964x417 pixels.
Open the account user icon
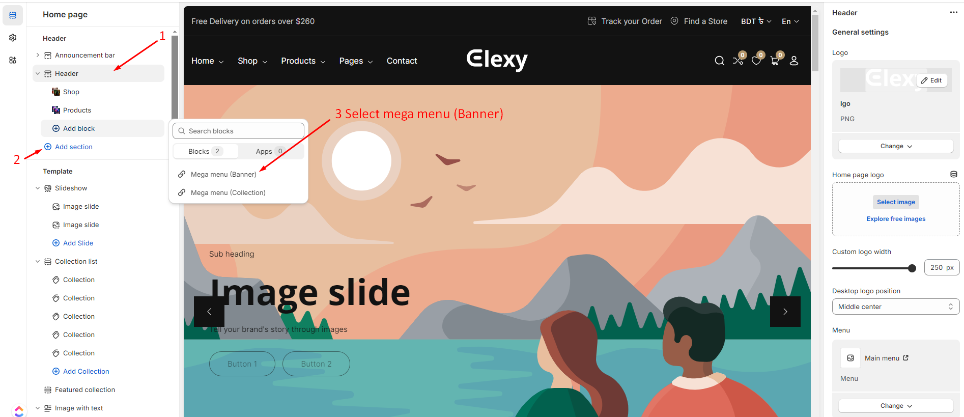pyautogui.click(x=793, y=61)
